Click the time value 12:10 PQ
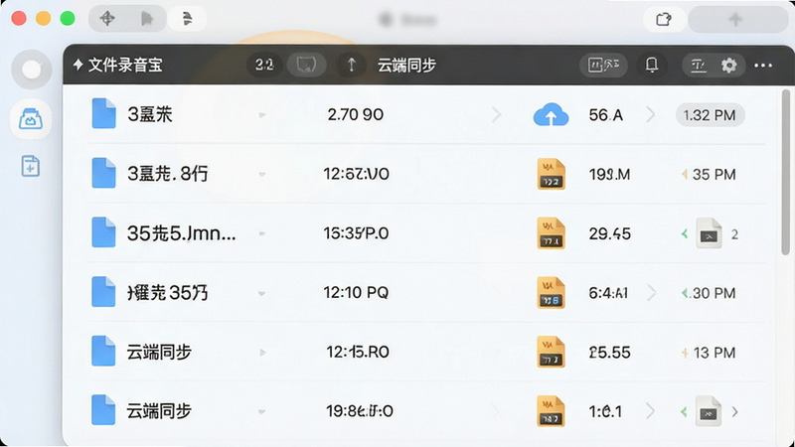Viewport: 795px width, 447px height. coord(356,292)
